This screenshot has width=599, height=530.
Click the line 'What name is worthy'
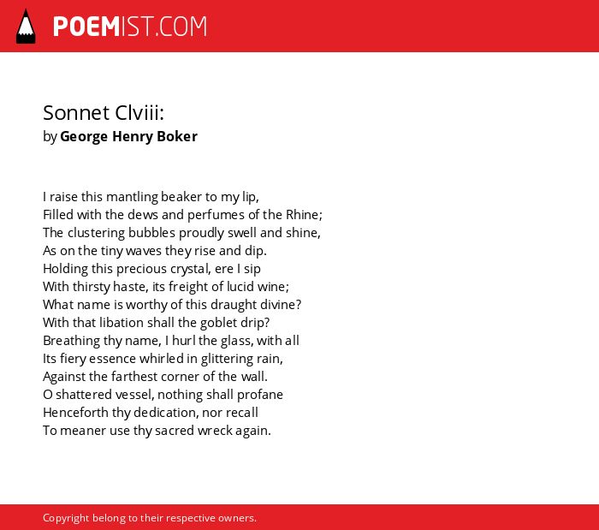172,305
